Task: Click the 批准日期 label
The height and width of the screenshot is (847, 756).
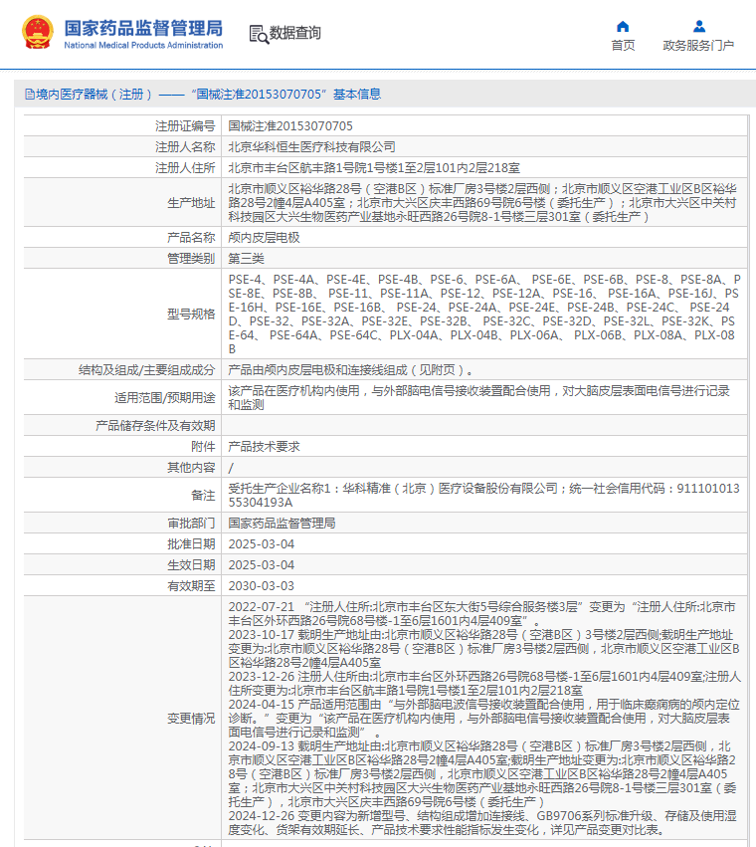Action: (191, 544)
